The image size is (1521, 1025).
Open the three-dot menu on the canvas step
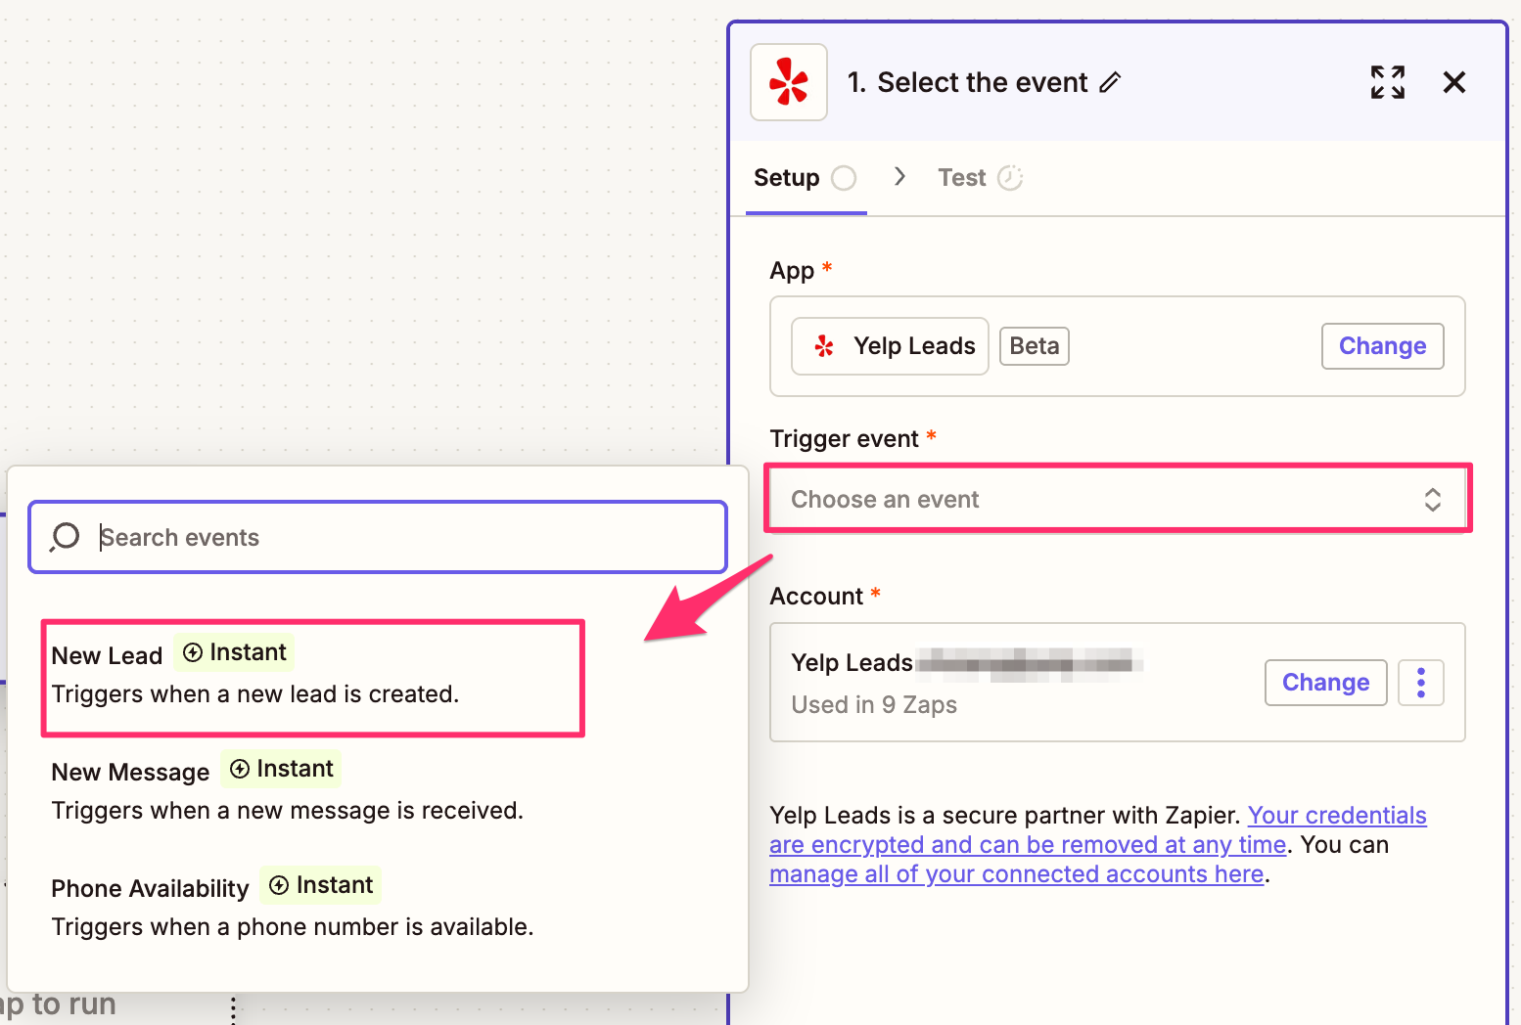pos(233,1010)
